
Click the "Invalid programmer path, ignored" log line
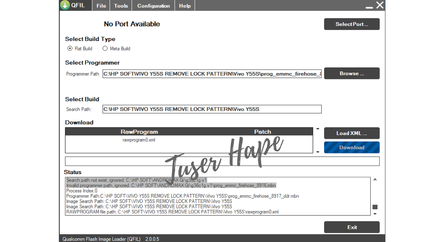171,186
